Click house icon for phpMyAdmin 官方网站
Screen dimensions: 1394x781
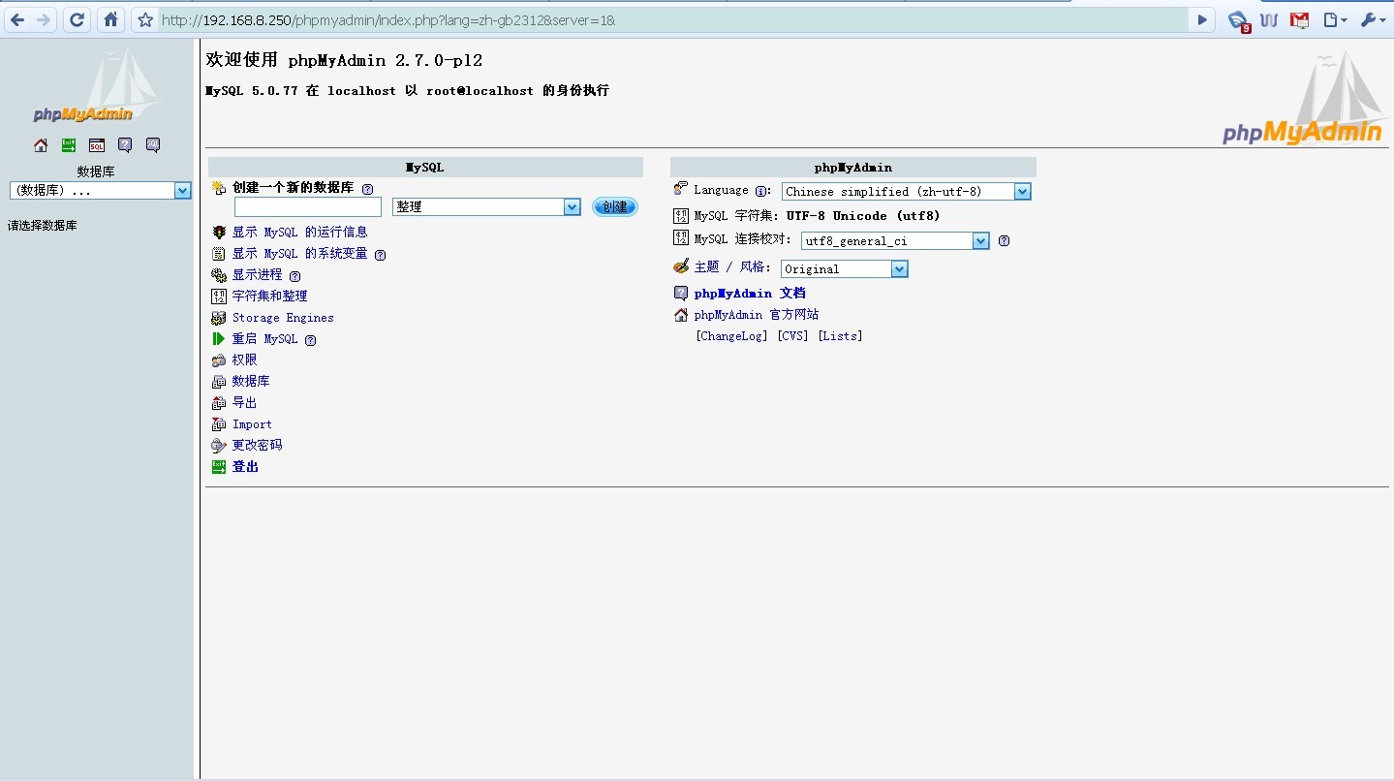(681, 315)
